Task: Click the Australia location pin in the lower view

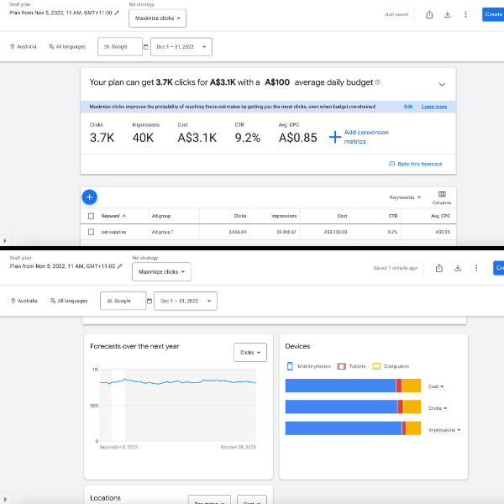Action: pos(13,301)
